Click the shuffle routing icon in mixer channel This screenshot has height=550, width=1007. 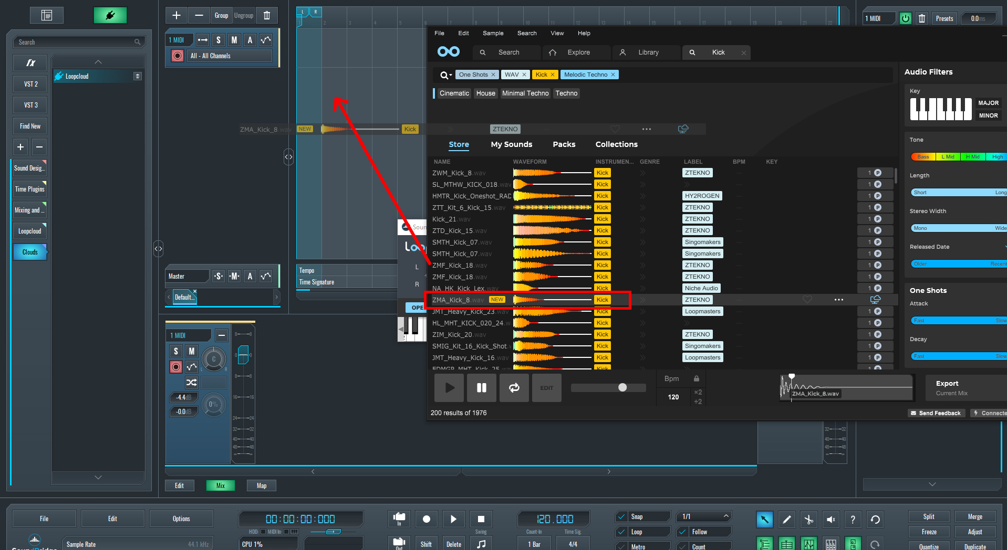(x=192, y=382)
